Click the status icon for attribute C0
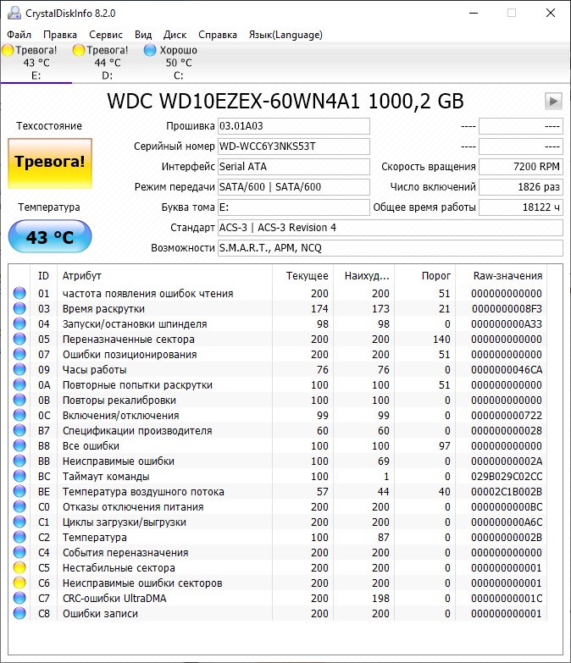The image size is (571, 663). point(19,506)
